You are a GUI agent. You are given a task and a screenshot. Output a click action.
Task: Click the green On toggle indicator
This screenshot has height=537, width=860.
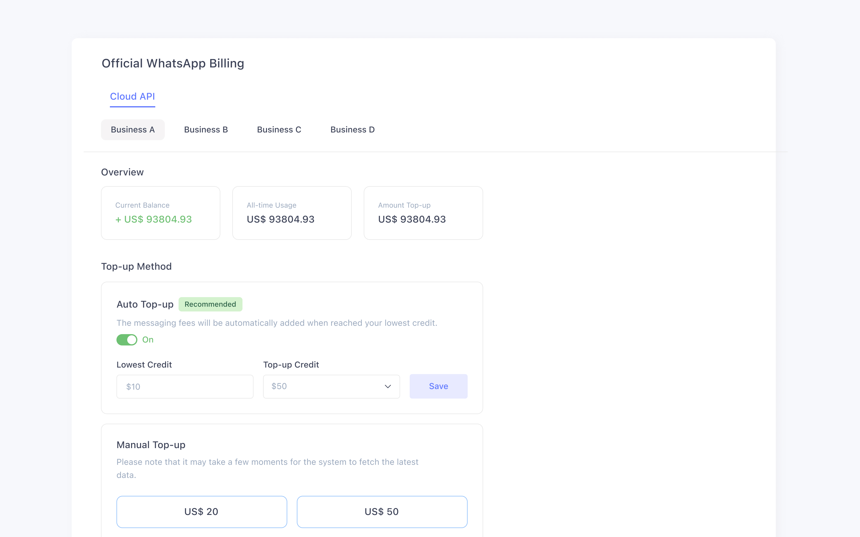(x=127, y=340)
